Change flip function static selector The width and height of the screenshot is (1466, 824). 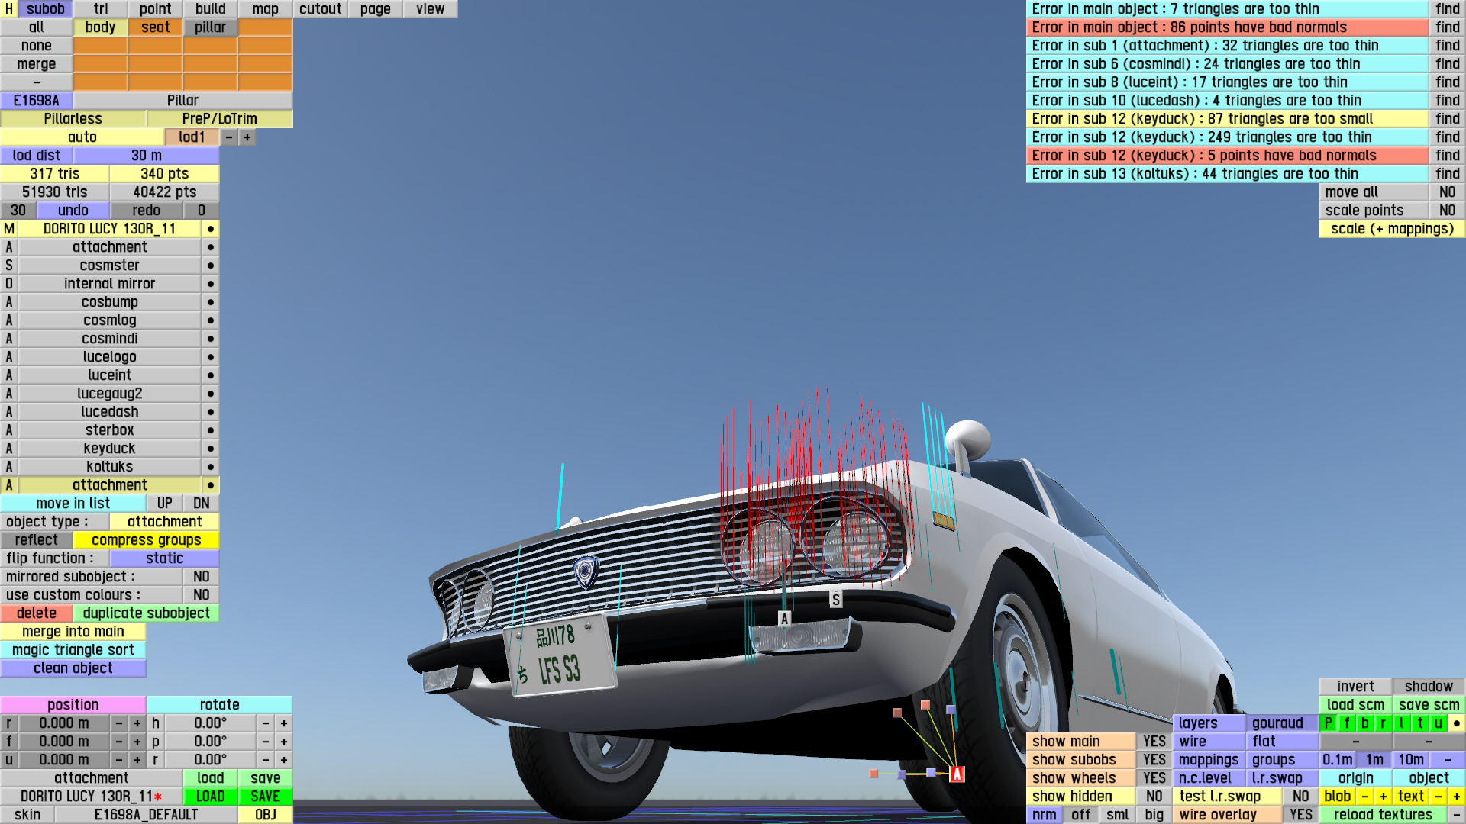pyautogui.click(x=164, y=558)
